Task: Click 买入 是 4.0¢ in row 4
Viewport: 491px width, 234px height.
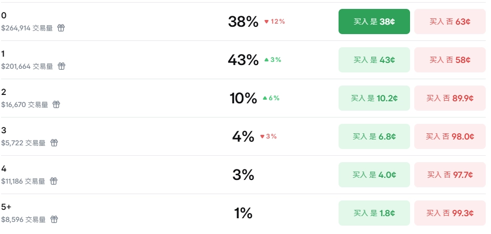Action: click(374, 175)
